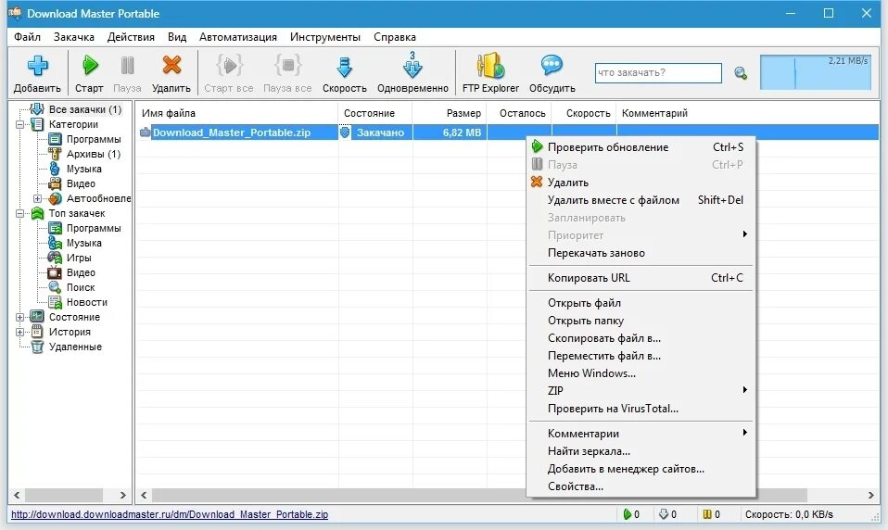
Task: Open the Справка menu
Action: (x=395, y=37)
